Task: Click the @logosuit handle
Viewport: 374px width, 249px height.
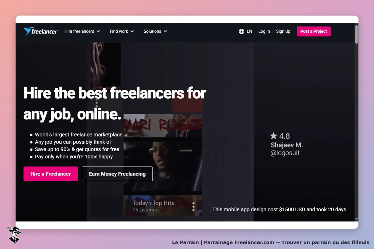Action: [x=285, y=153]
